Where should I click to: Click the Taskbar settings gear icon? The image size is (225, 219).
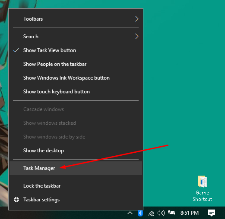(16, 200)
